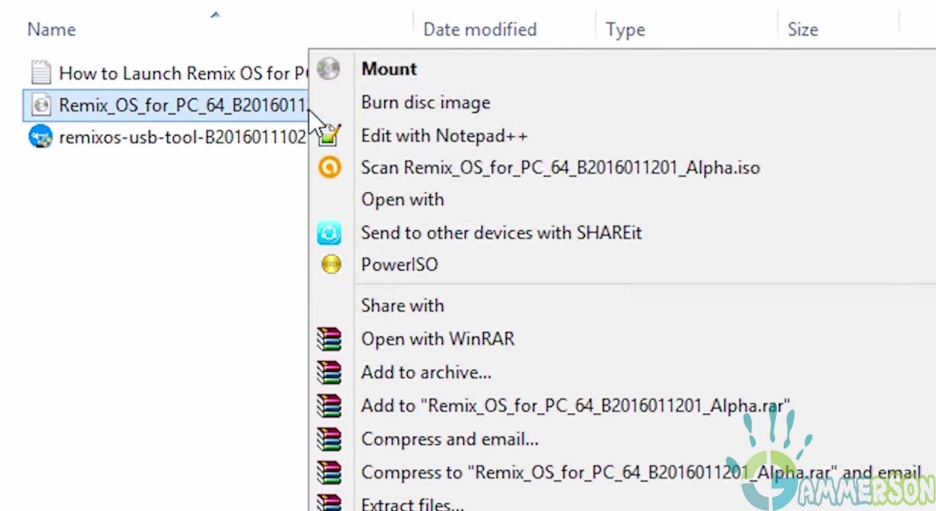936x511 pixels.
Task: Sort by the Date modified column
Action: click(x=480, y=29)
